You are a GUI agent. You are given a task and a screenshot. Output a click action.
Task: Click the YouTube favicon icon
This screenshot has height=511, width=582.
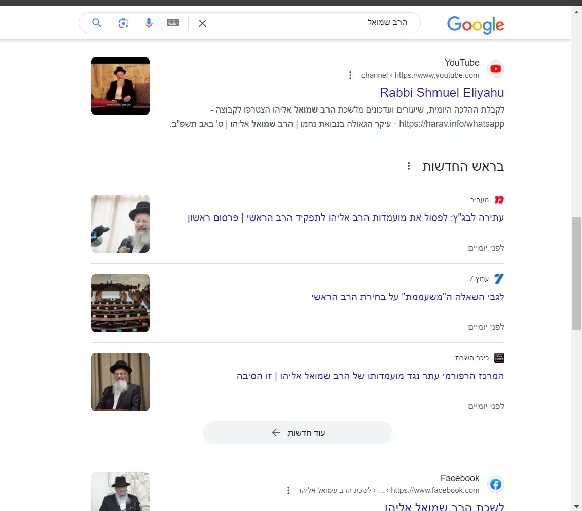tap(496, 69)
